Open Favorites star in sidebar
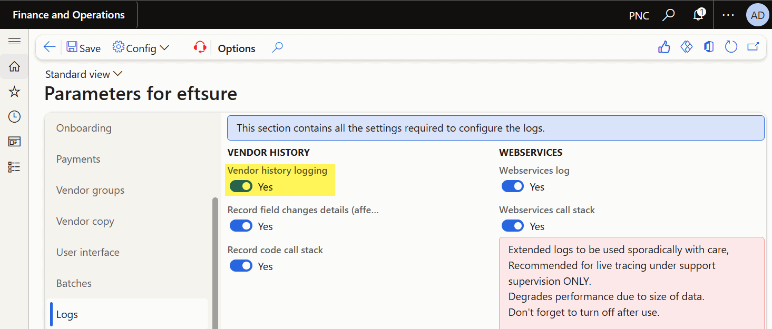Image resolution: width=772 pixels, height=329 pixels. (x=14, y=92)
